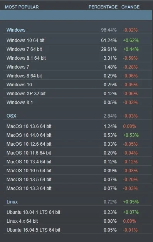Click the MacOS 10.12.6 64 bit row
This screenshot has width=153, height=242.
[x=77, y=144]
